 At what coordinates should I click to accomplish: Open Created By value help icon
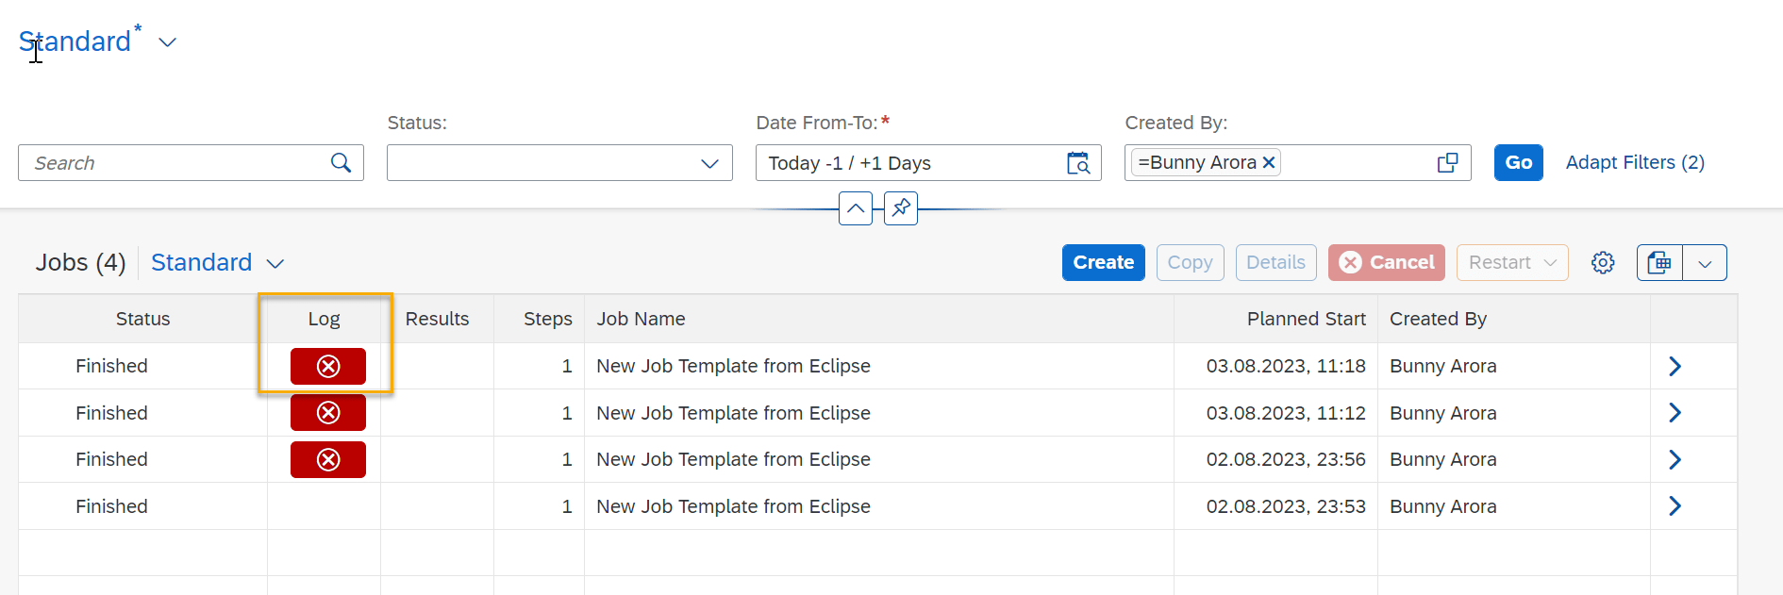tap(1447, 163)
